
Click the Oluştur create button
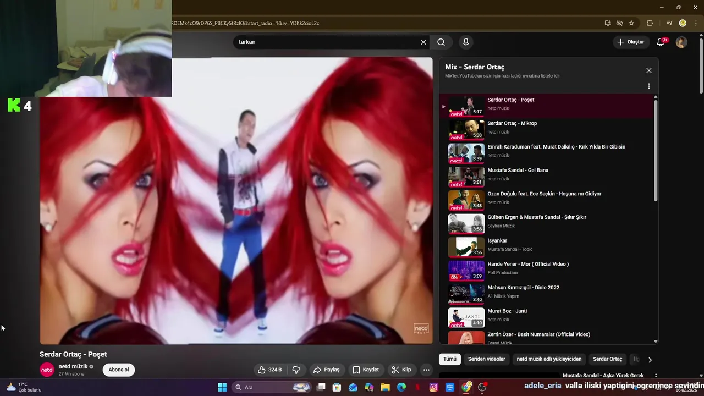point(630,42)
